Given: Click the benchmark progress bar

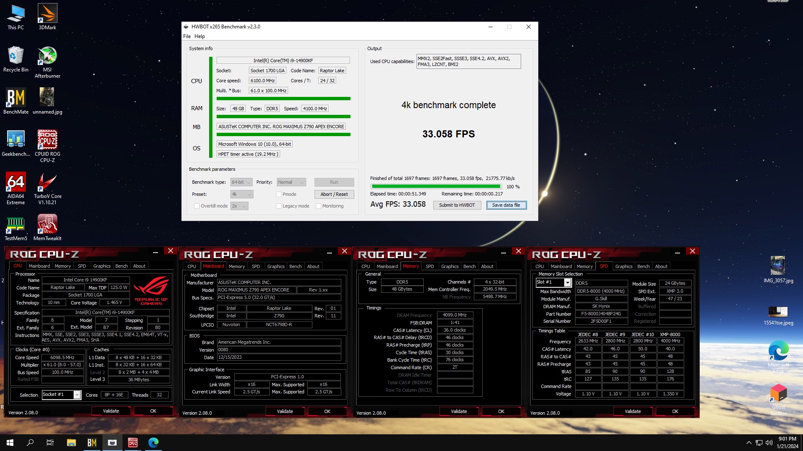Looking at the screenshot, I should click(x=436, y=187).
